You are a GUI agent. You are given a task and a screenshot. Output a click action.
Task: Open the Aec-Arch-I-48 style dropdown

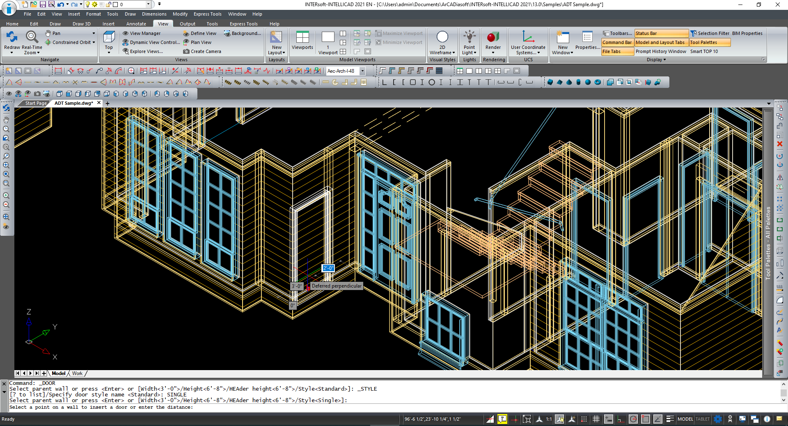coord(363,71)
